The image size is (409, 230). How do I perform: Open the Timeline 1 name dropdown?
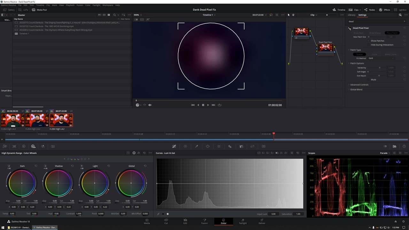coord(209,15)
